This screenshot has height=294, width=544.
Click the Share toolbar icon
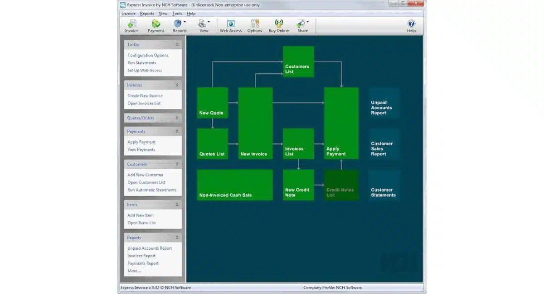301,24
